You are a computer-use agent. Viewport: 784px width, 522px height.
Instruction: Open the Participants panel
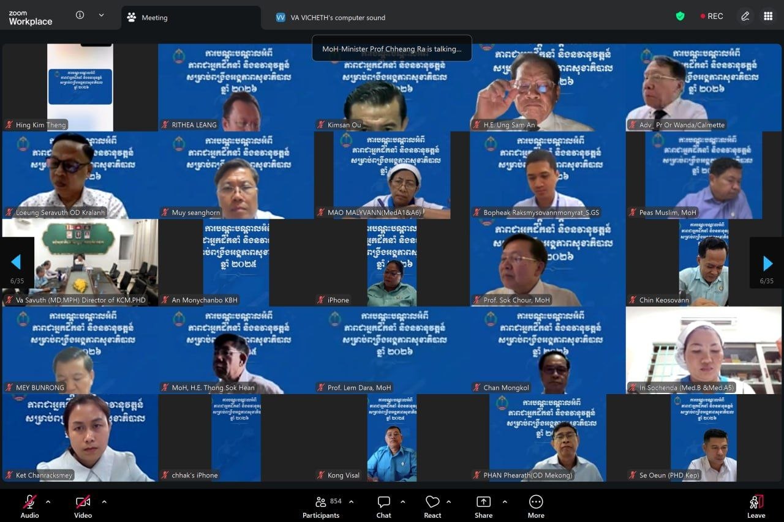click(321, 507)
